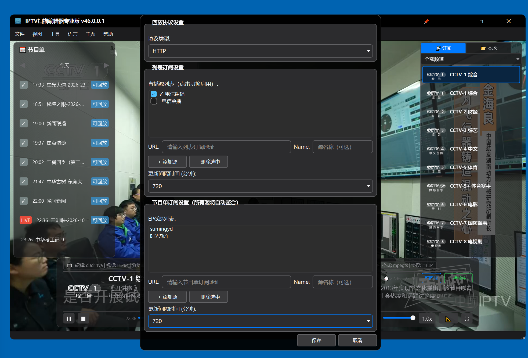Open the 主题 menu

coord(91,34)
